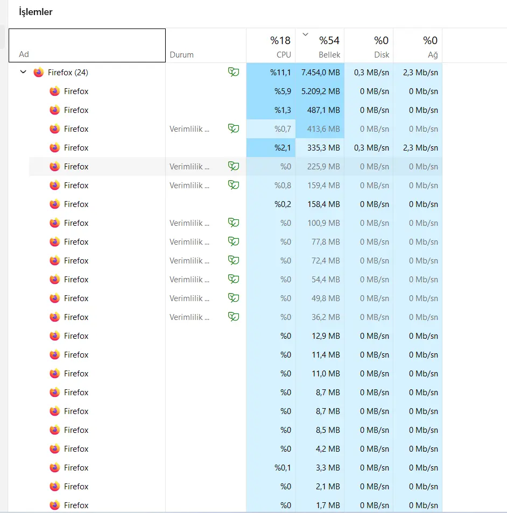Click the %2,1 CPU value
The image size is (507, 513).
click(x=283, y=147)
